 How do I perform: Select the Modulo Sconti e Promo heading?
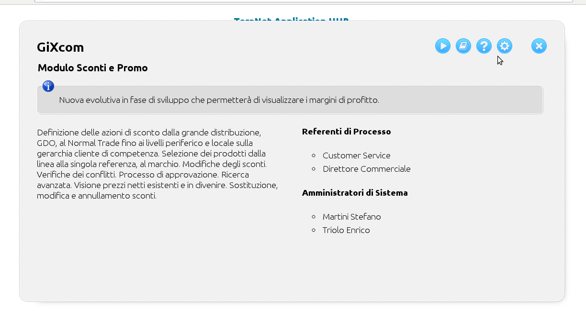point(93,68)
